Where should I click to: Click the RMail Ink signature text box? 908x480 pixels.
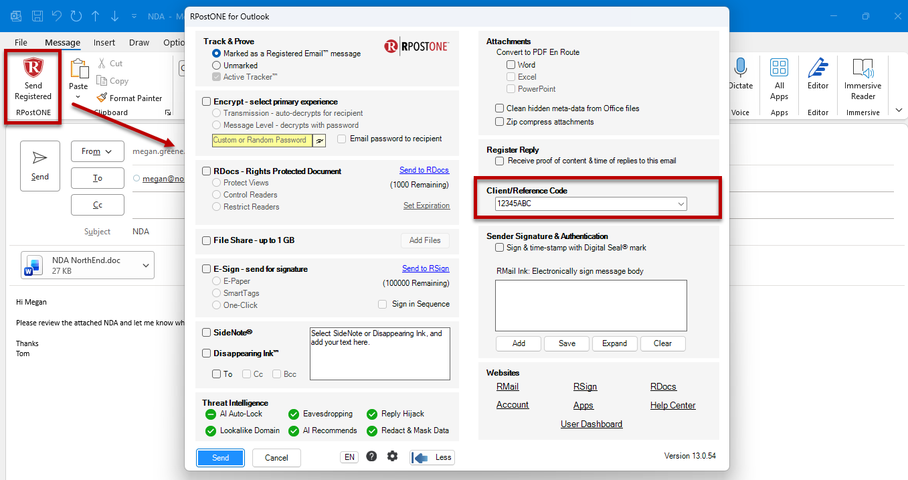click(591, 305)
